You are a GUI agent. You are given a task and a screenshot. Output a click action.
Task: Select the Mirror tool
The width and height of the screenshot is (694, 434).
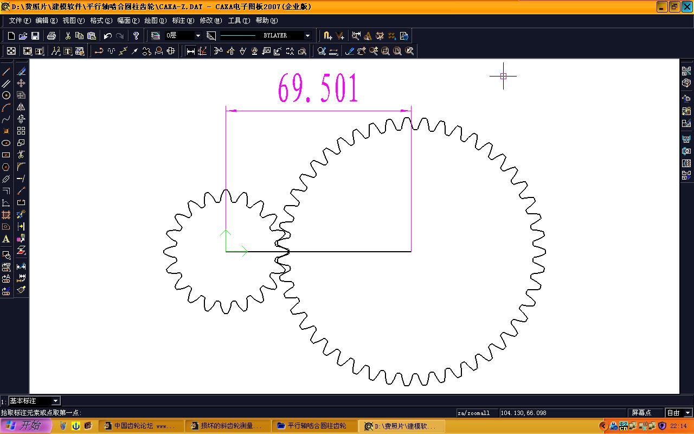coord(21,107)
